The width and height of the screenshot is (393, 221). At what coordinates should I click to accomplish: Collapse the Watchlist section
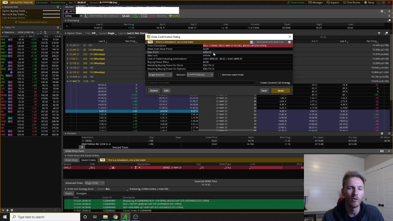(2, 32)
